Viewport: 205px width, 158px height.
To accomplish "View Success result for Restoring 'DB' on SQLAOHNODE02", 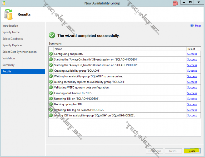I will click(192, 99).
